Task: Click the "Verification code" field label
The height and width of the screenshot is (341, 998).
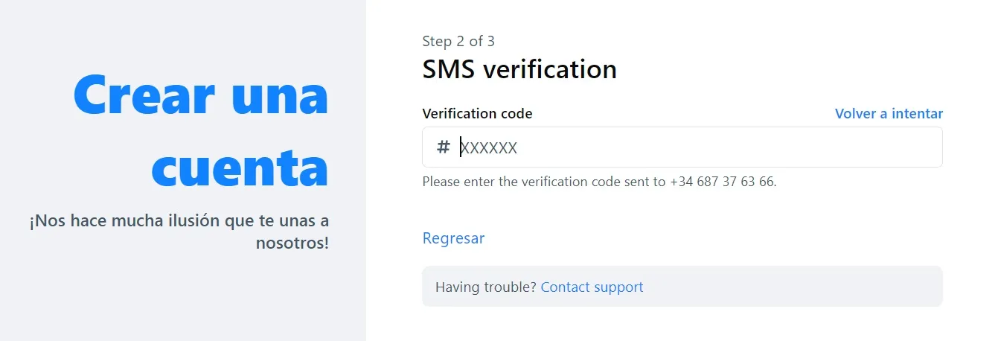Action: pyautogui.click(x=477, y=114)
